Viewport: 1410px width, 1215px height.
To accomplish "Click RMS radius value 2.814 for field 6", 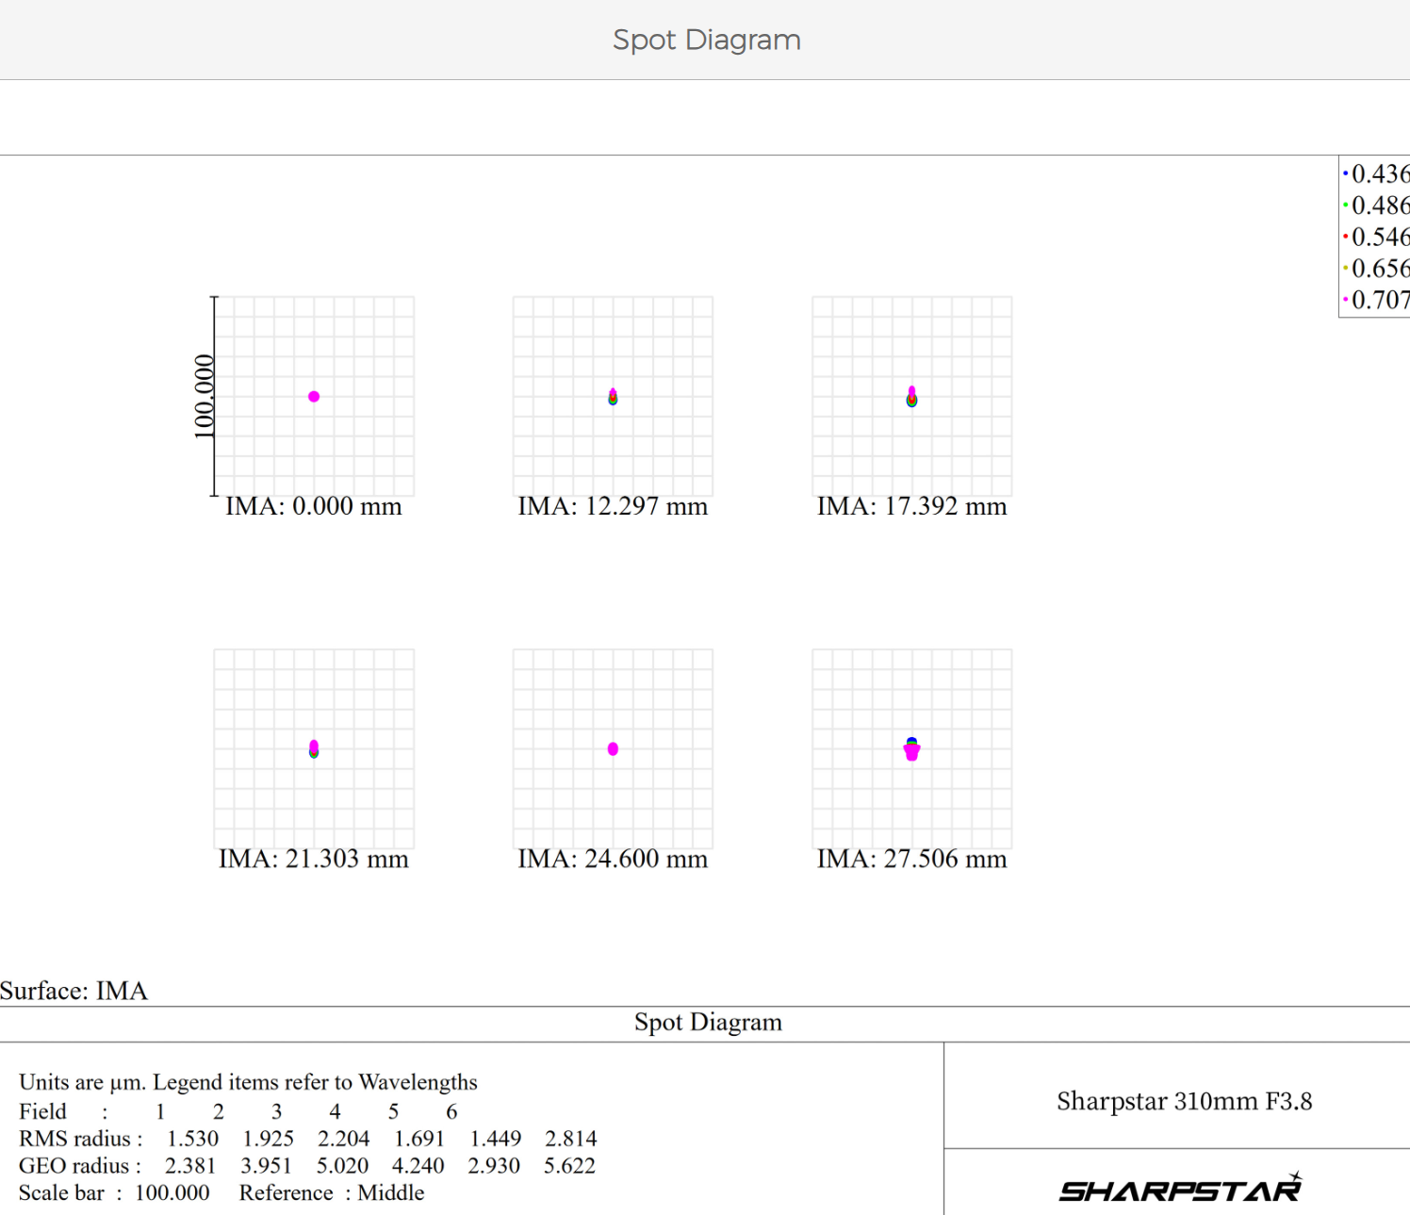I will [x=570, y=1139].
